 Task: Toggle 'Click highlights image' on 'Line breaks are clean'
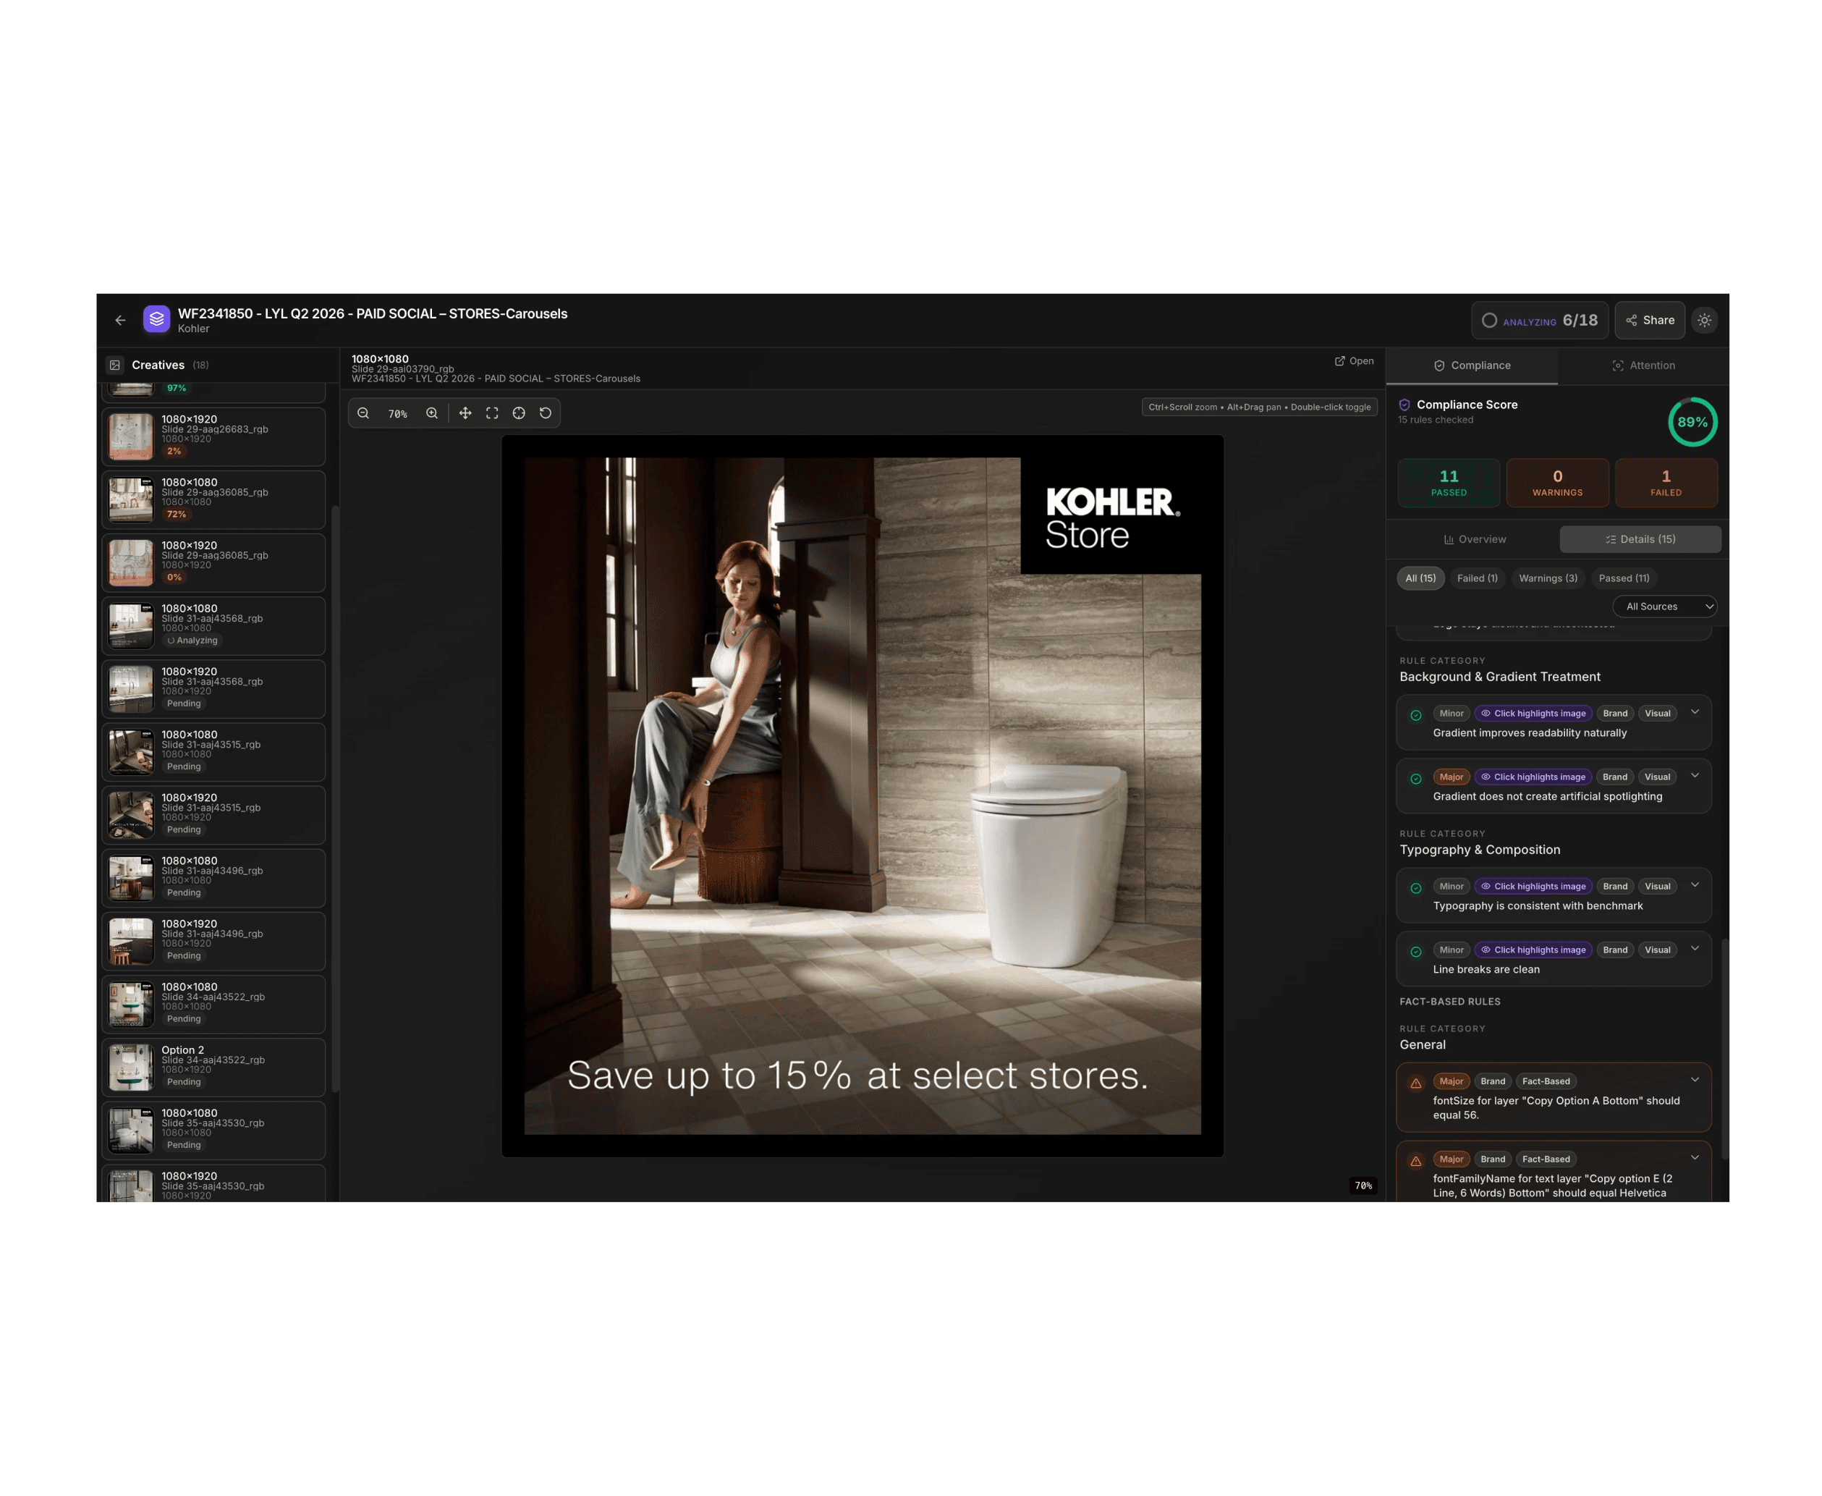(1533, 950)
